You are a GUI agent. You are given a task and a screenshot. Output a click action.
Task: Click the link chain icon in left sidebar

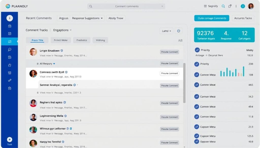10,80
